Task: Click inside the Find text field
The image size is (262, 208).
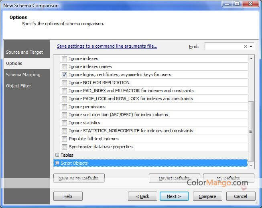Action: [223, 46]
